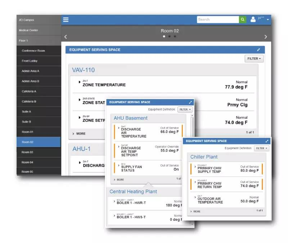Collapse the main Equipment Serving Space widget
288x243 pixels.
pyautogui.click(x=258, y=50)
